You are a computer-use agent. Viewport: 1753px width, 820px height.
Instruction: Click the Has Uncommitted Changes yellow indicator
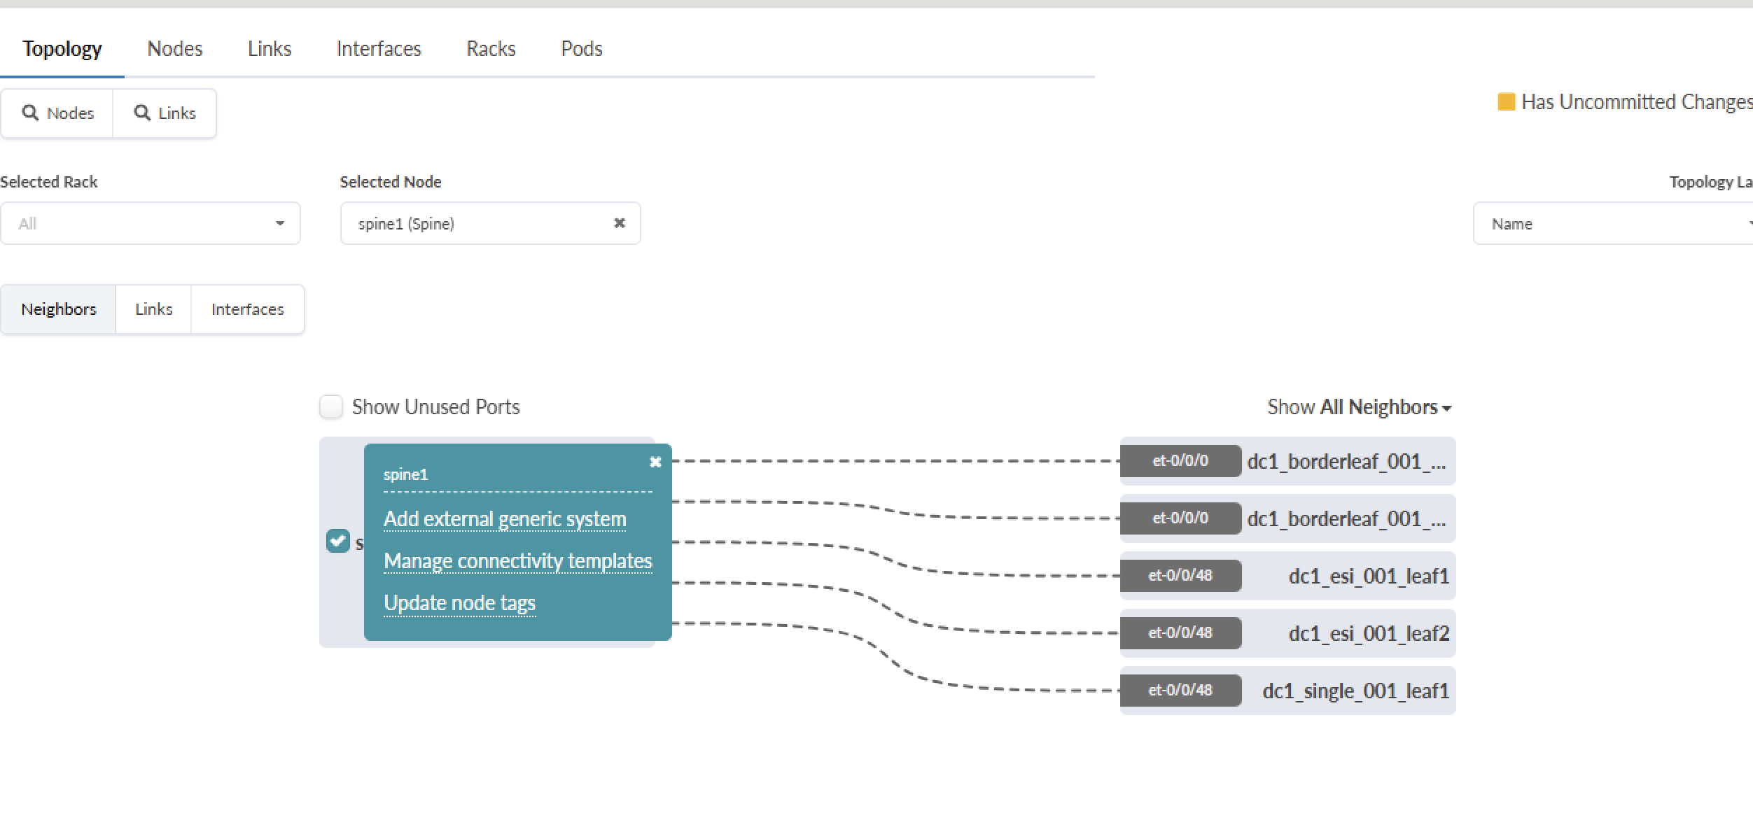(x=1506, y=102)
